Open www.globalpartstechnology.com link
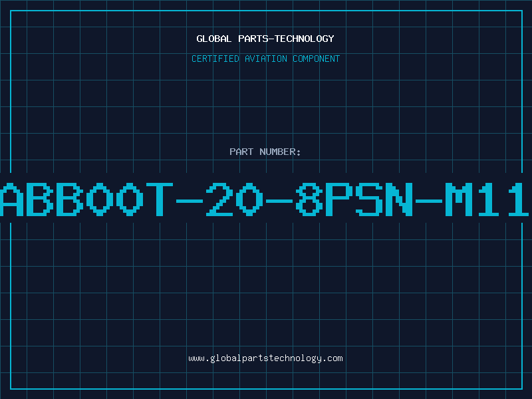Screen dimensions: 532x399 (x=265, y=358)
